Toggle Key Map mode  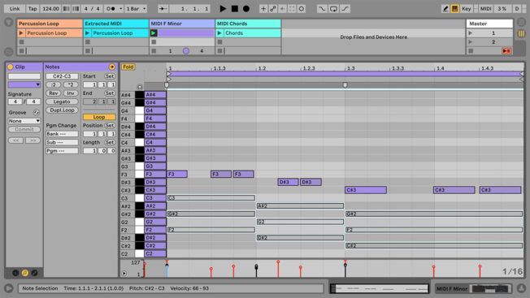(466, 8)
